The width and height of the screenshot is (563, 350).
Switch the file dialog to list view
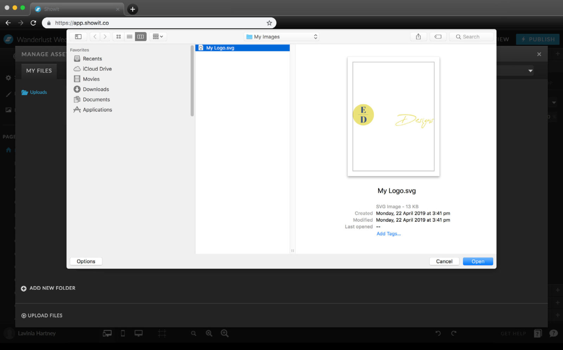pyautogui.click(x=129, y=36)
